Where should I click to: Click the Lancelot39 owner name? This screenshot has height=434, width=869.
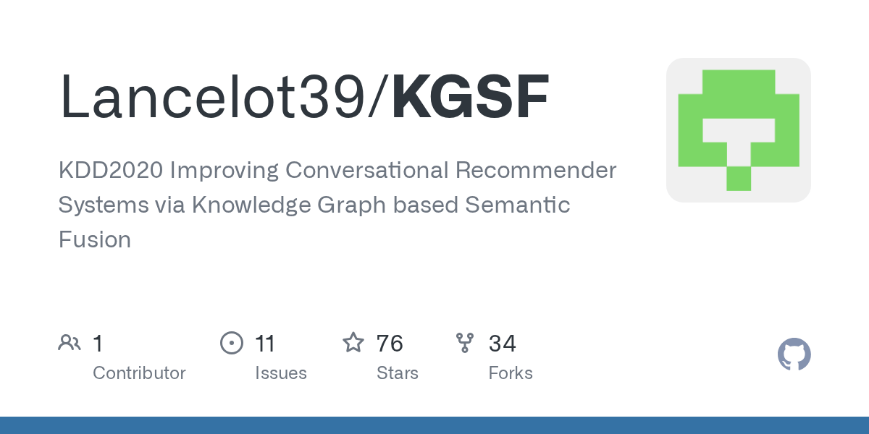212,97
